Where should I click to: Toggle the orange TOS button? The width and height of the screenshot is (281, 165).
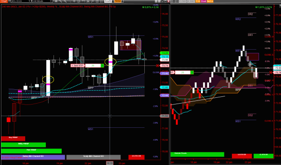click(198, 1)
